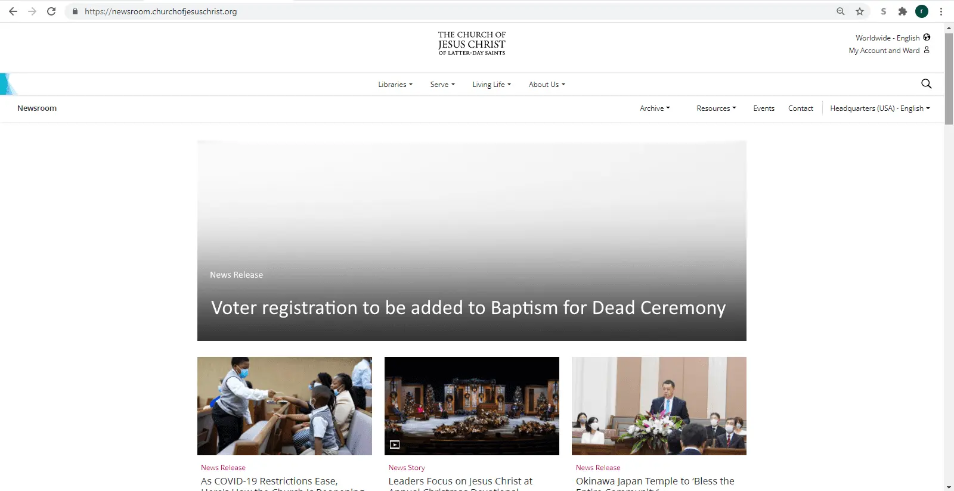Open the browser zoom magnifier icon
The image size is (954, 491).
click(x=841, y=11)
